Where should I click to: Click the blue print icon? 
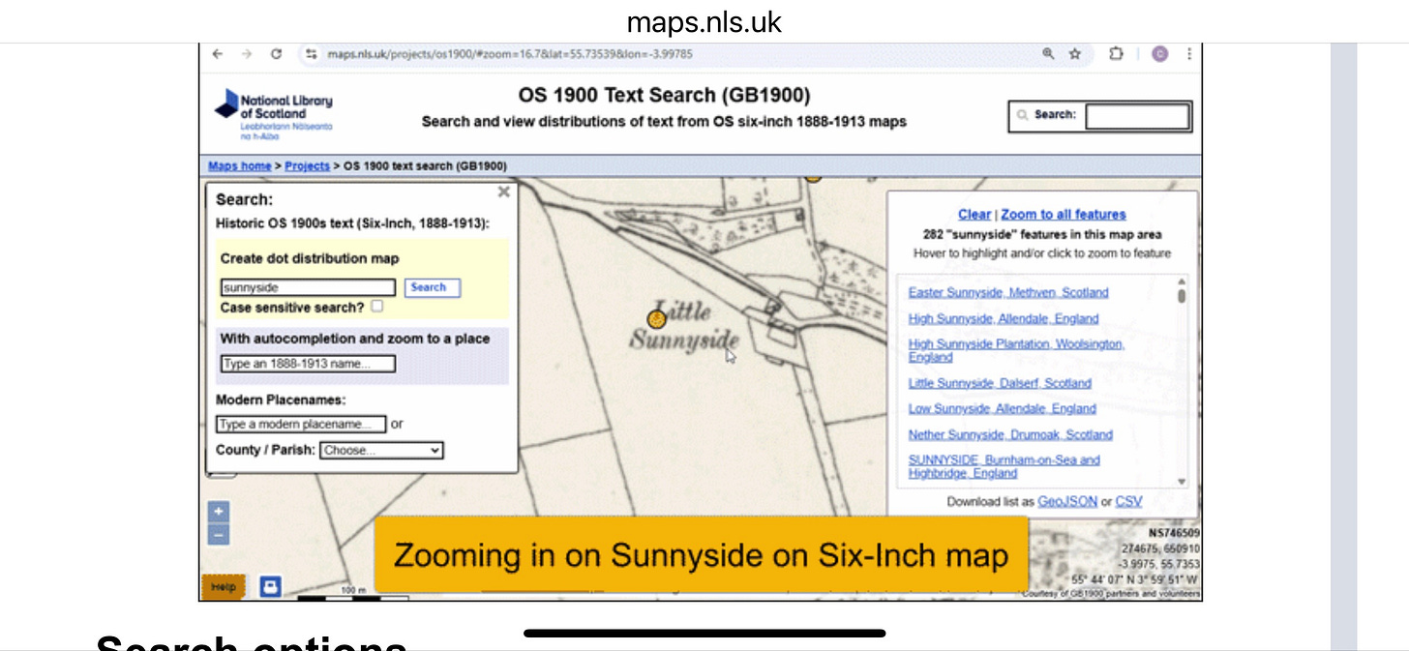point(271,585)
